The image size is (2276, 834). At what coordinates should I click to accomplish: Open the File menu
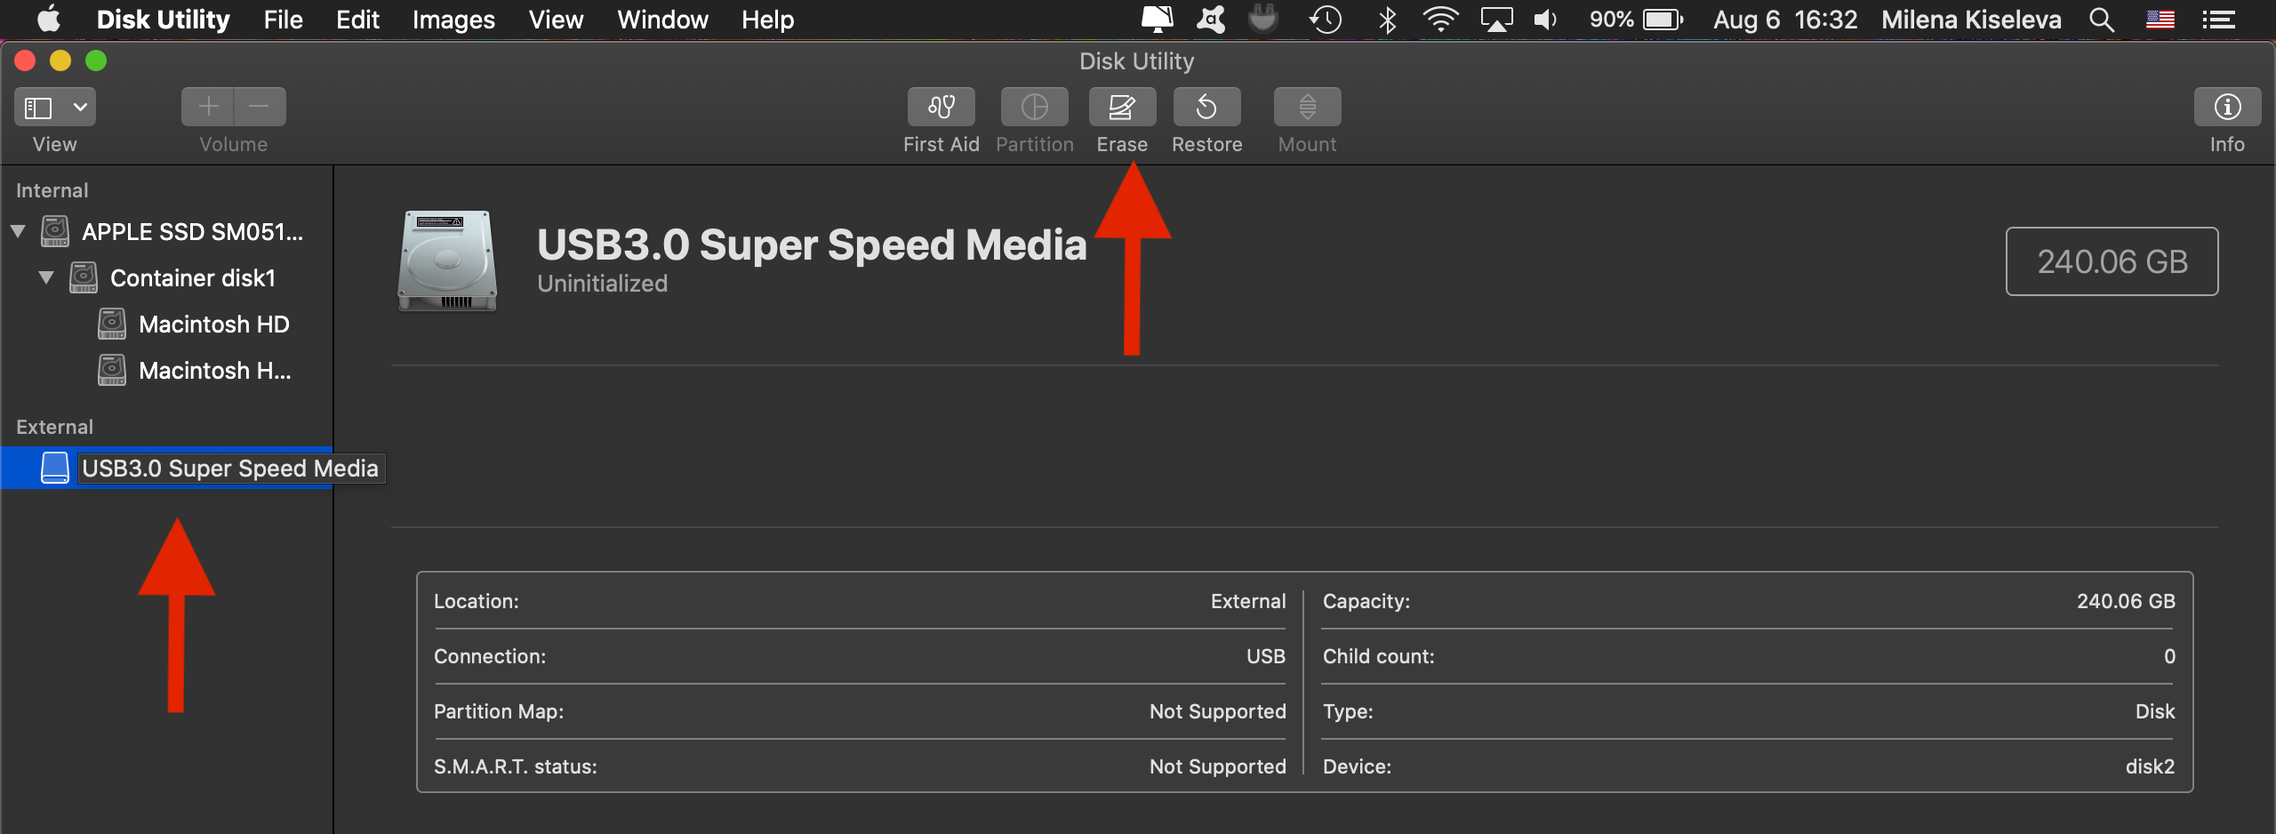point(283,20)
